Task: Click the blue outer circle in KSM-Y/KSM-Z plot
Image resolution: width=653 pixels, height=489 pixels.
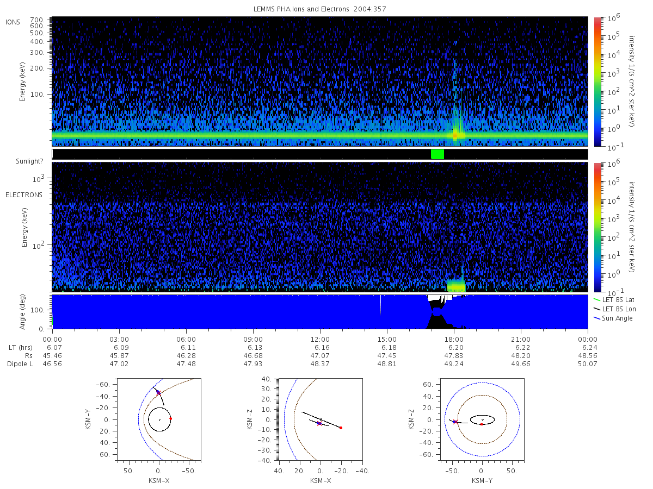Action: (x=482, y=419)
